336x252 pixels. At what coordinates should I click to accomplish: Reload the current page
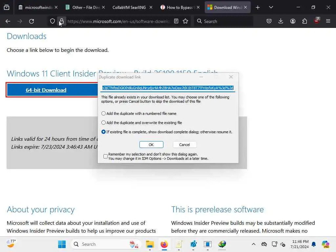click(31, 21)
